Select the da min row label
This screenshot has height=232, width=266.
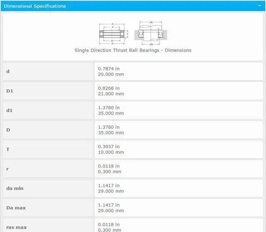point(15,188)
